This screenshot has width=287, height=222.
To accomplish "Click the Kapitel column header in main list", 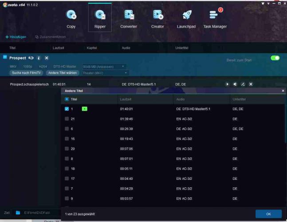I will pos(92,48).
